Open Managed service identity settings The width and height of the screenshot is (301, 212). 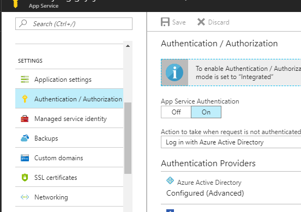tap(69, 119)
